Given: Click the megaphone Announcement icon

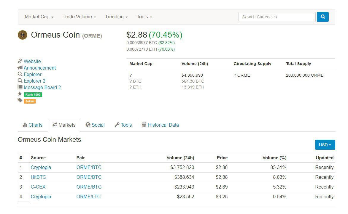Looking at the screenshot, I should pyautogui.click(x=20, y=68).
